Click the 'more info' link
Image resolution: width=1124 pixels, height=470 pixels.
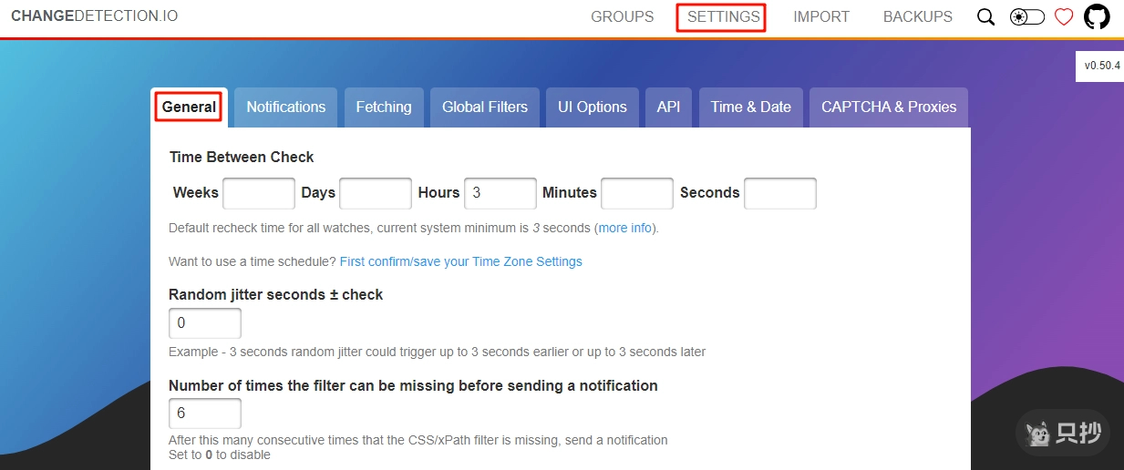click(x=625, y=228)
